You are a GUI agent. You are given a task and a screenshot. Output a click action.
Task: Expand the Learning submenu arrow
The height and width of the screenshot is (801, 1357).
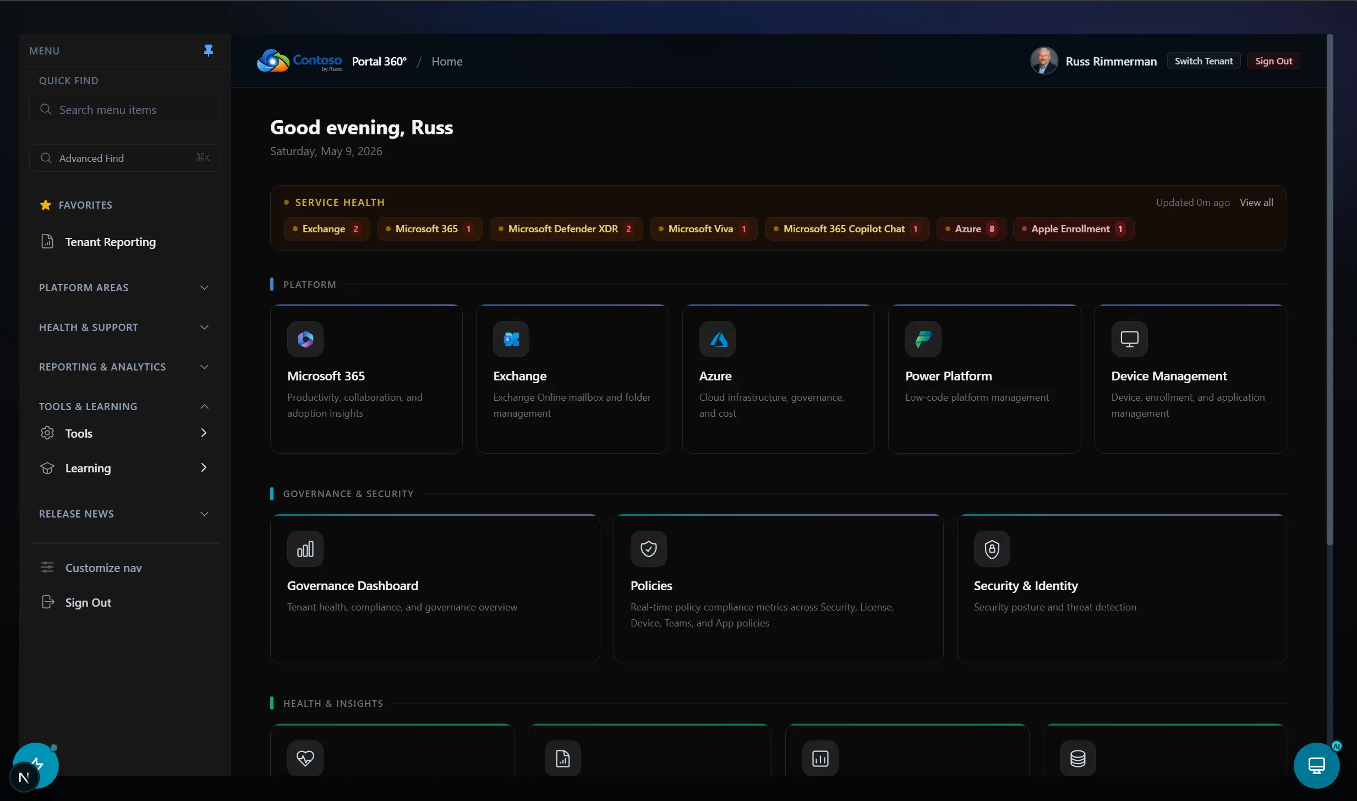pos(204,467)
